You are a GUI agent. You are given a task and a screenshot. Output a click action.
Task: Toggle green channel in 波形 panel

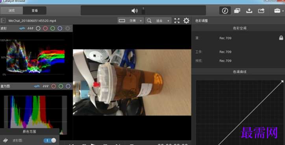click(52, 28)
